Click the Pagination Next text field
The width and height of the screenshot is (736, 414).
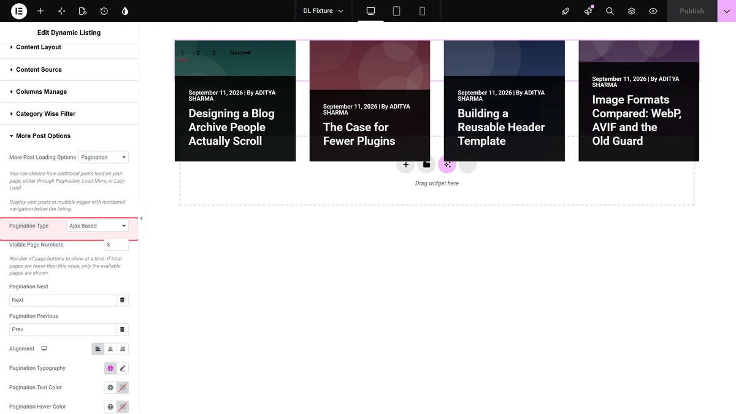click(x=63, y=300)
